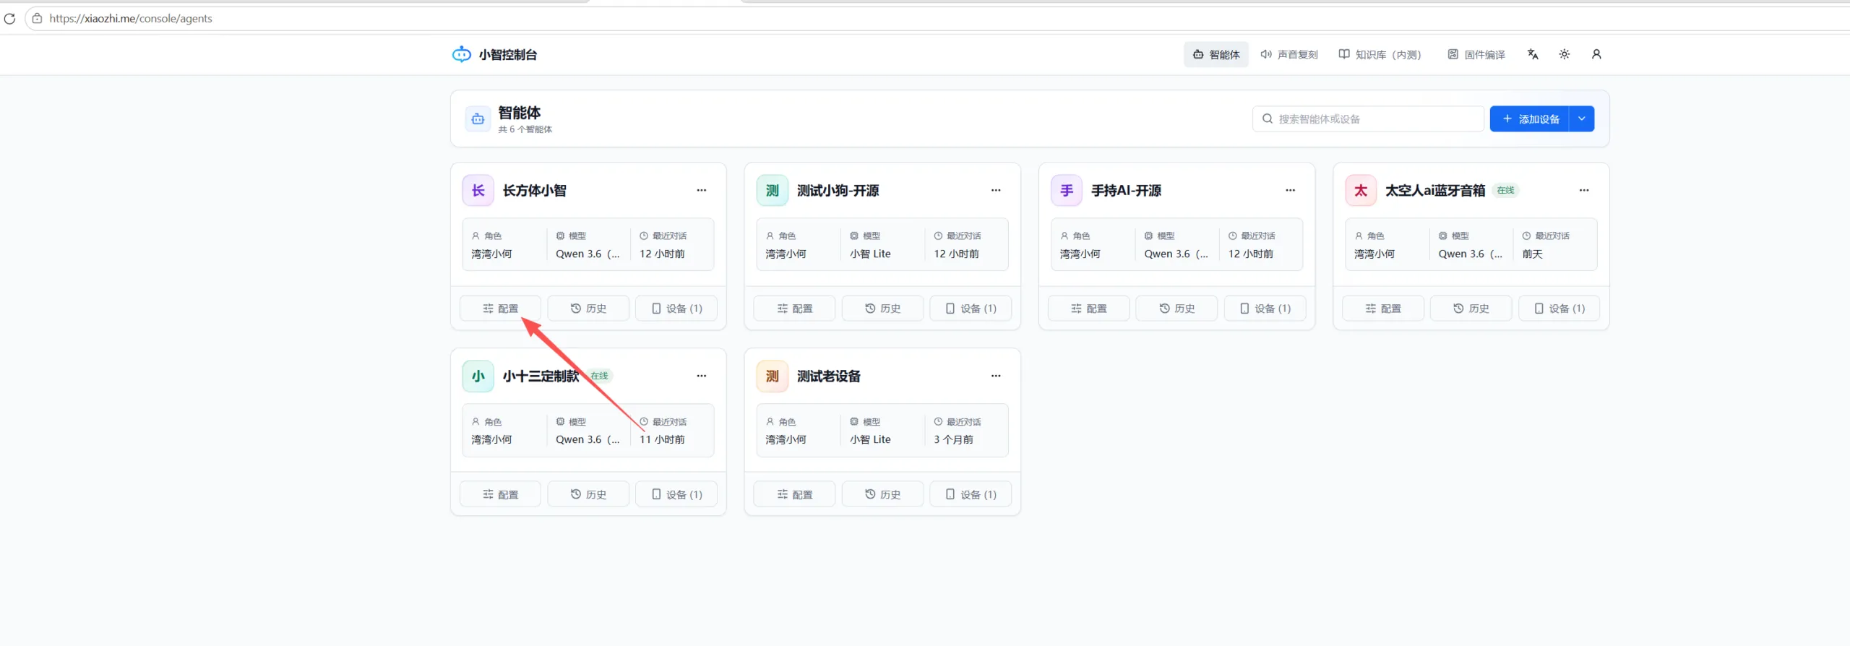Switch to the 智能体 navigation tab

(1216, 55)
